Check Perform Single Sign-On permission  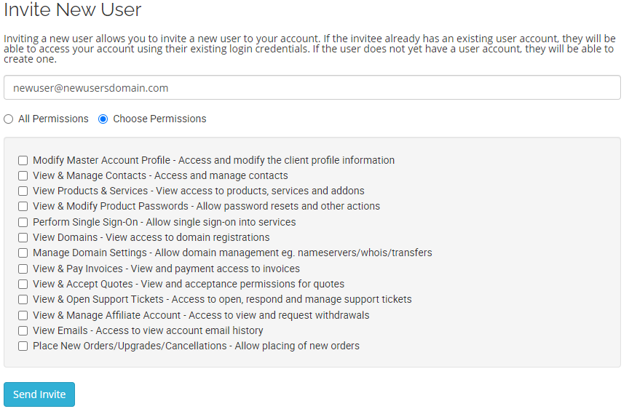coord(23,223)
